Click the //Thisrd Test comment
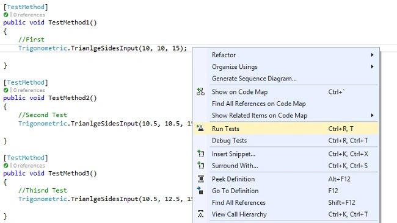397x223 pixels. [x=43, y=191]
